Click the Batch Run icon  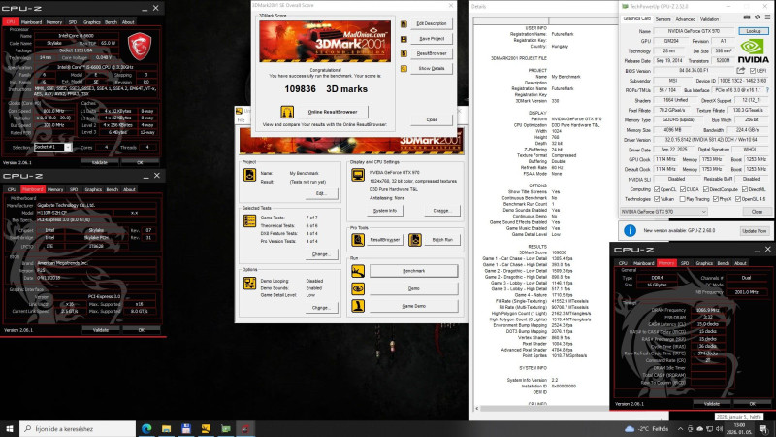point(415,240)
